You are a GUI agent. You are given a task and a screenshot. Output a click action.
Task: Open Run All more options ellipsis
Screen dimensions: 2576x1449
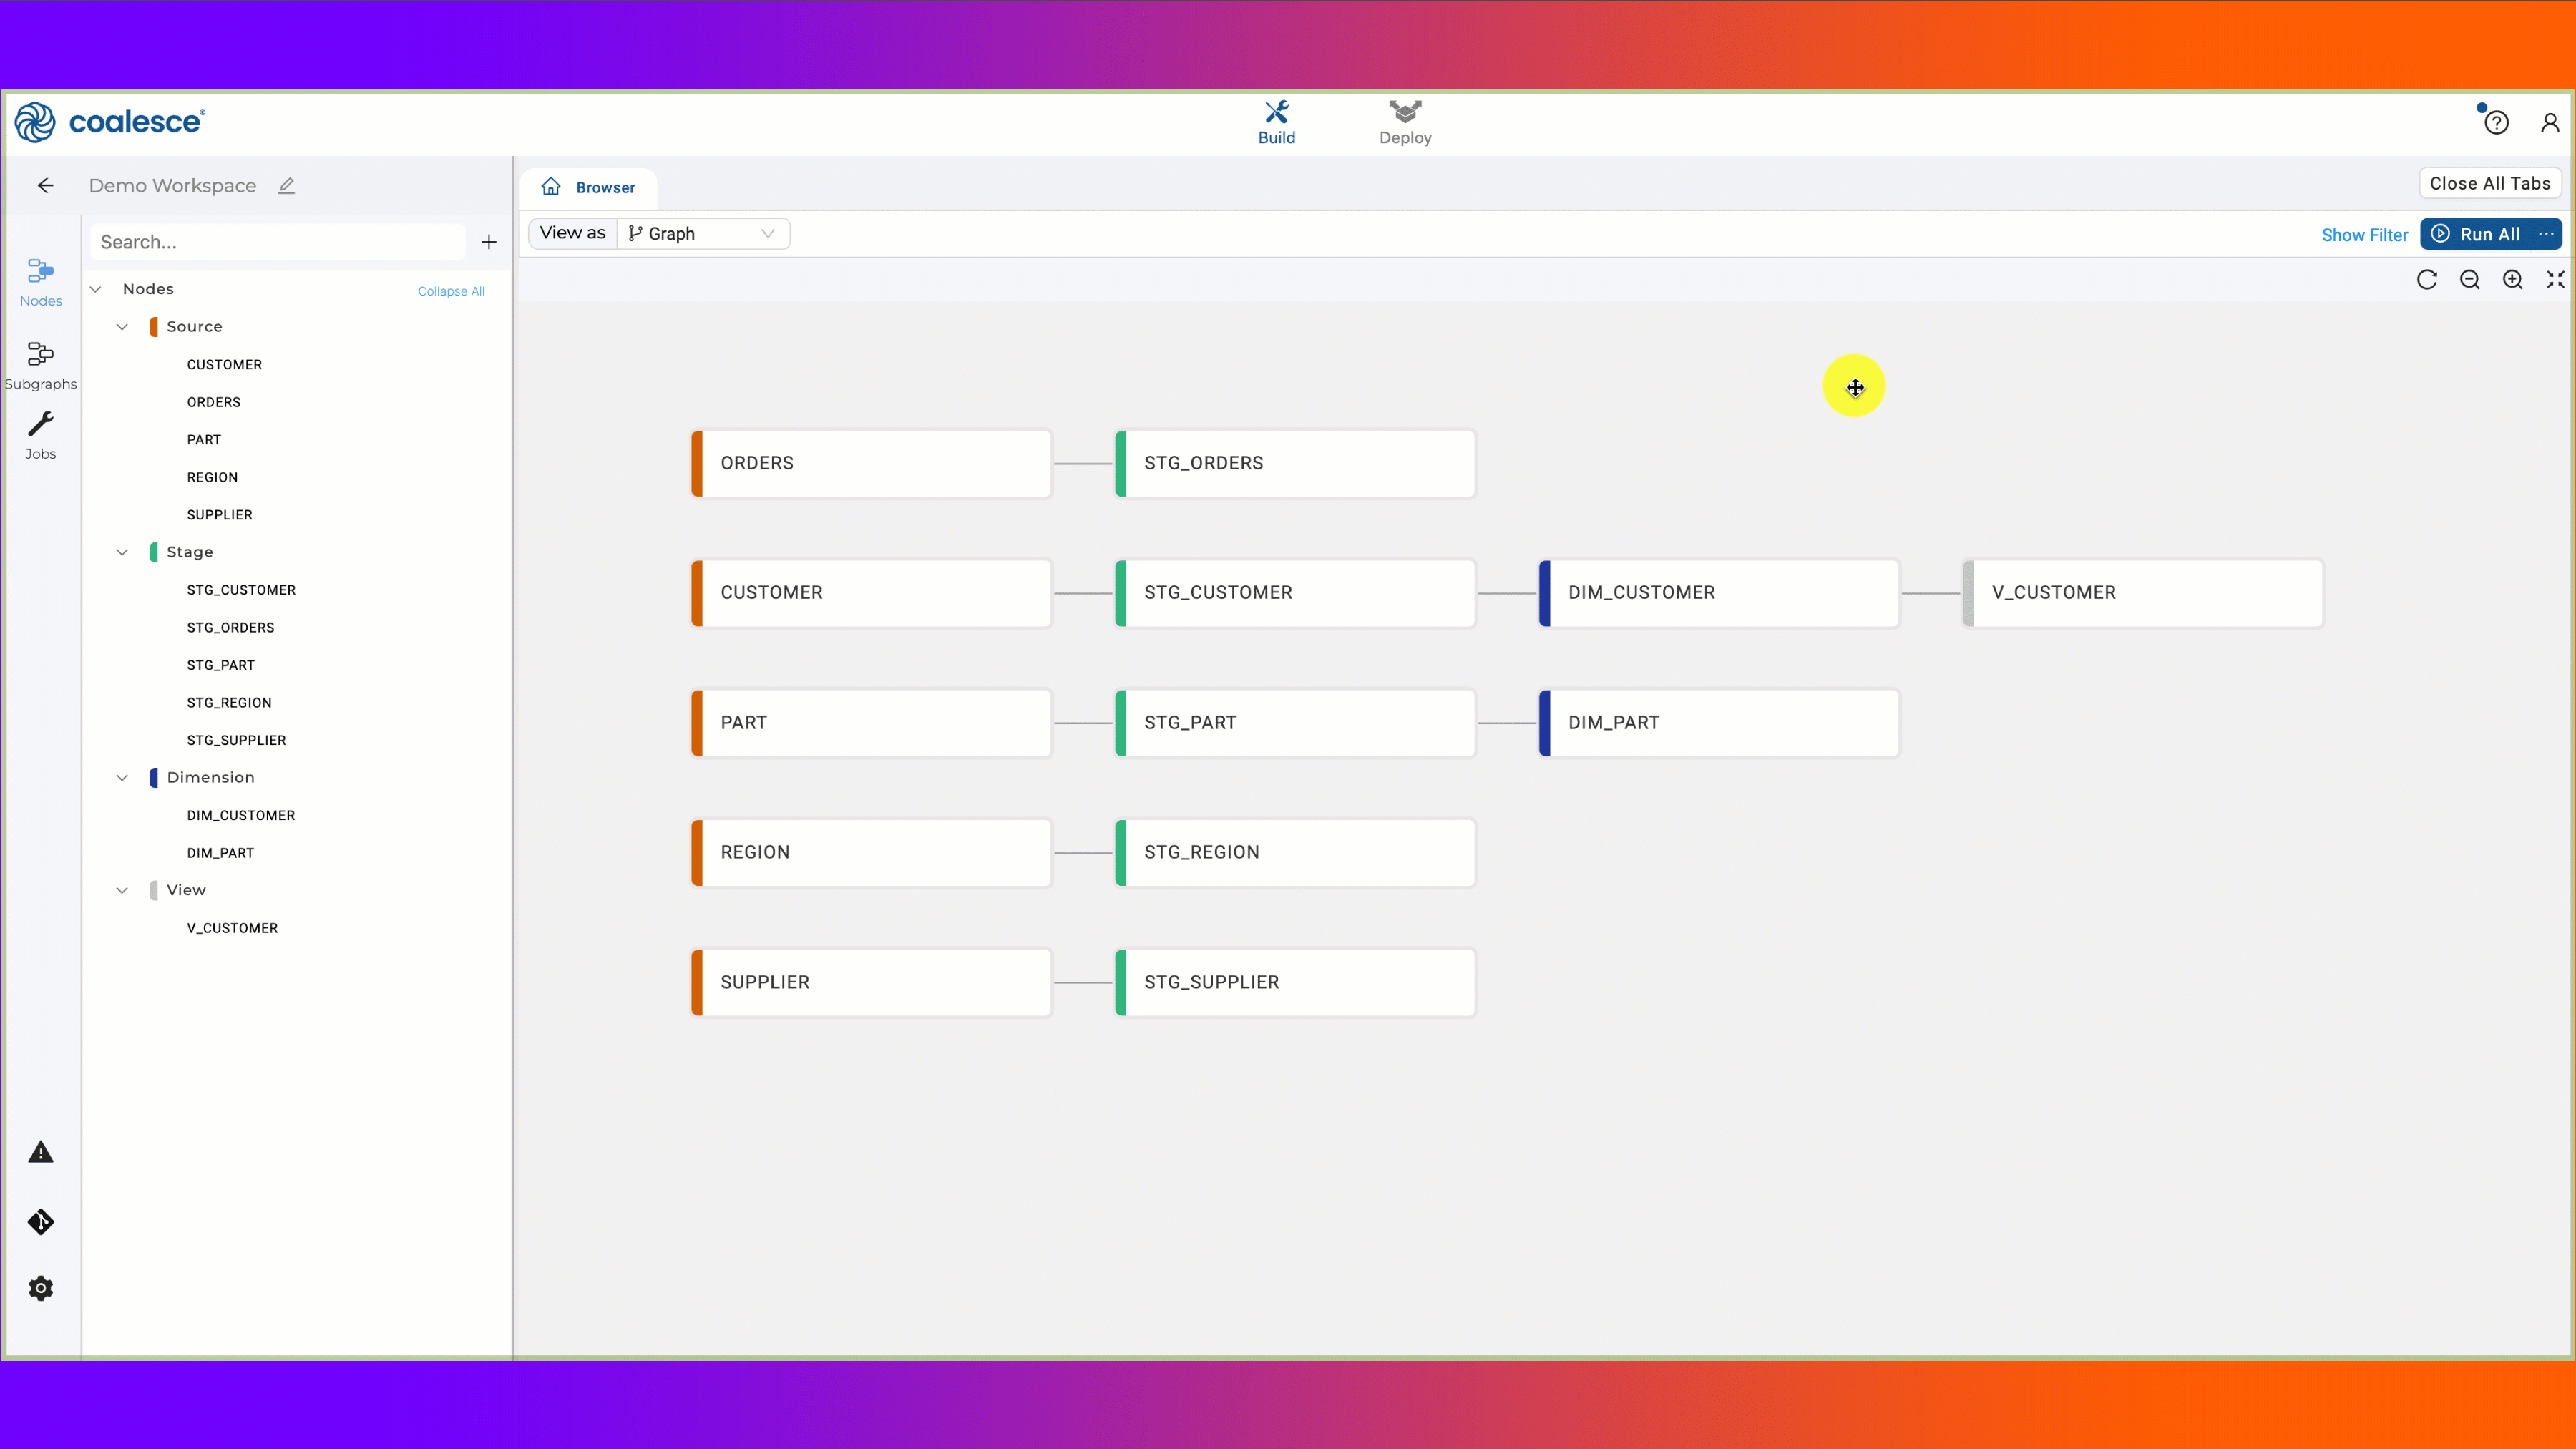[2546, 234]
